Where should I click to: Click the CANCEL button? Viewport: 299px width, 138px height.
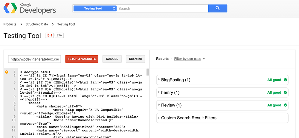click(112, 59)
